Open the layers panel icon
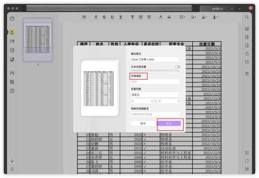Image resolution: width=259 pixels, height=178 pixels. 12,161
